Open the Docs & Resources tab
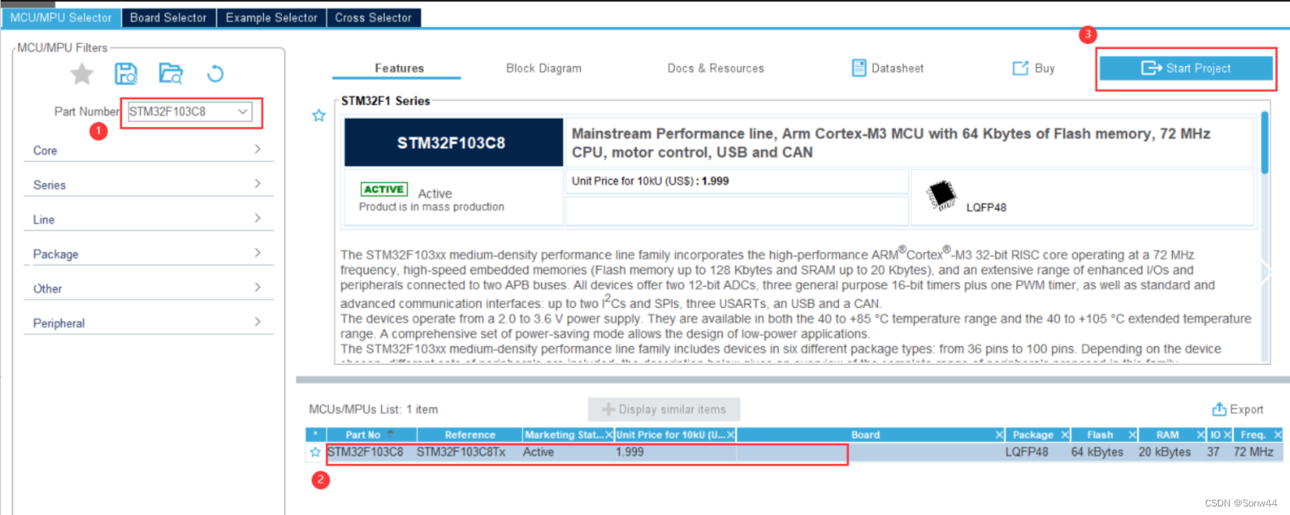Screen dimensions: 1290x515 [715, 68]
